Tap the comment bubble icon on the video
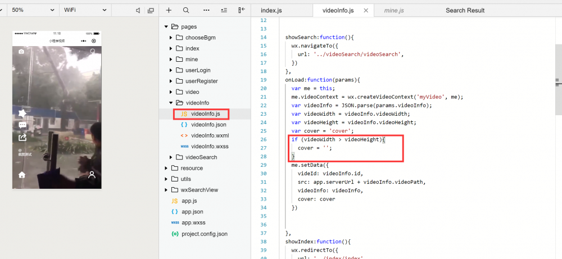The width and height of the screenshot is (562, 259). coord(22,125)
